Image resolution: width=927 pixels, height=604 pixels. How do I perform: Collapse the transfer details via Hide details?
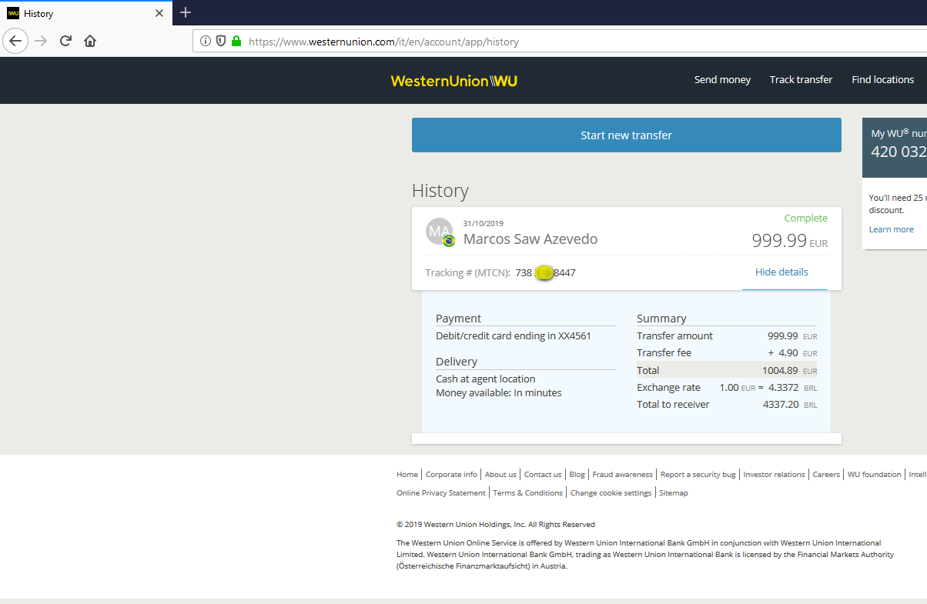tap(781, 272)
